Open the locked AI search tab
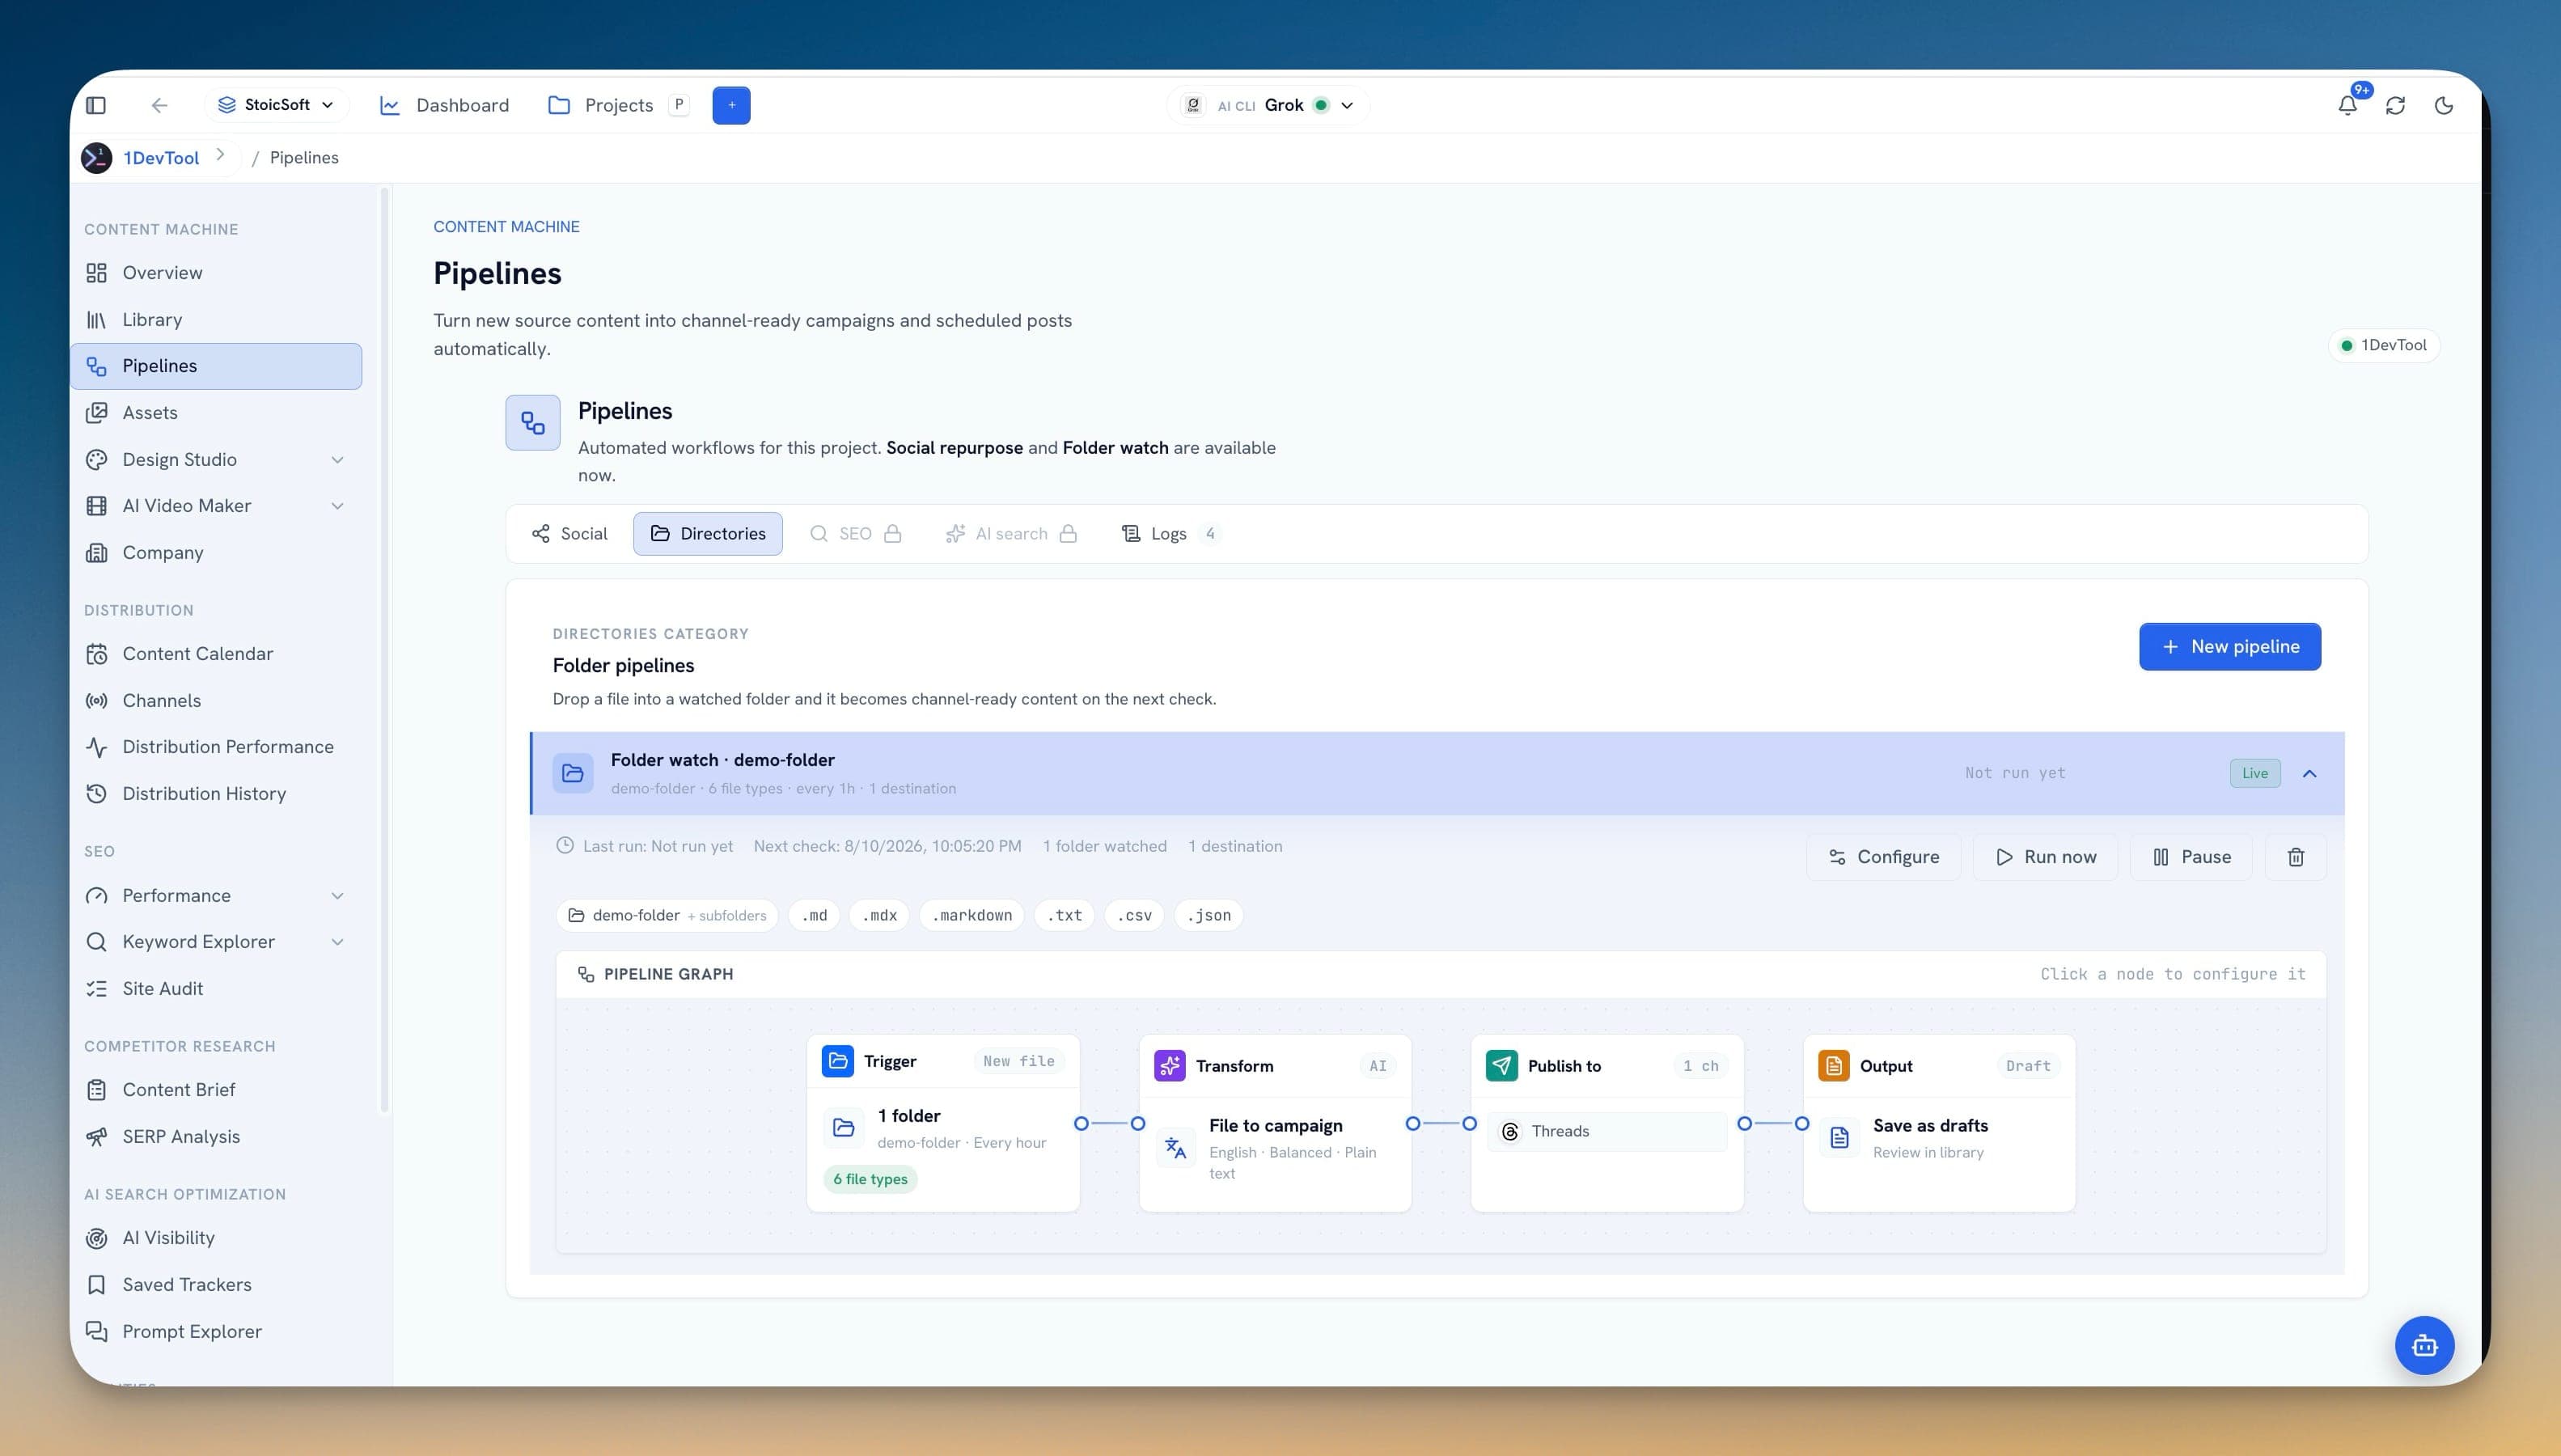This screenshot has width=2561, height=1456. click(1011, 534)
